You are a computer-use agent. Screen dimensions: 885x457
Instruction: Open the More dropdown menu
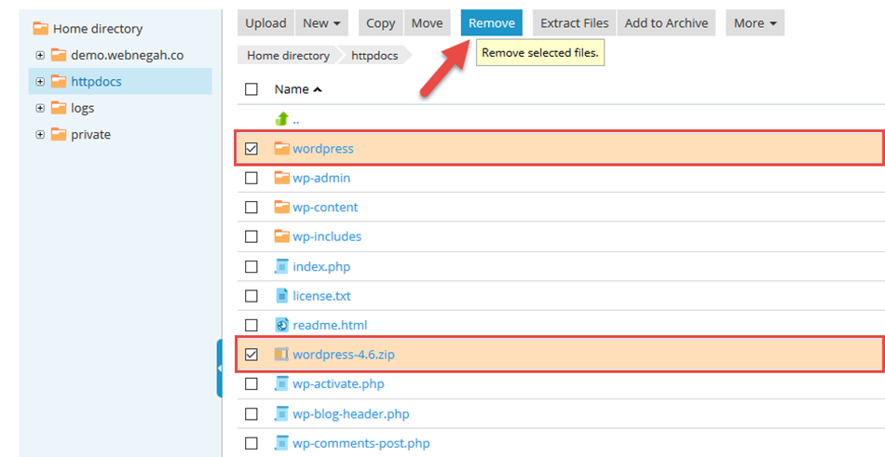[754, 23]
